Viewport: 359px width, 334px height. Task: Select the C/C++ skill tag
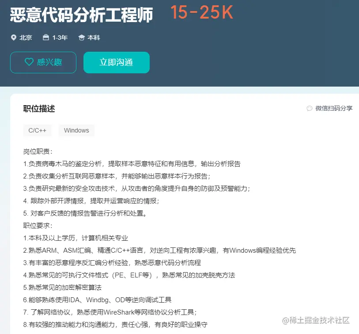coord(38,130)
